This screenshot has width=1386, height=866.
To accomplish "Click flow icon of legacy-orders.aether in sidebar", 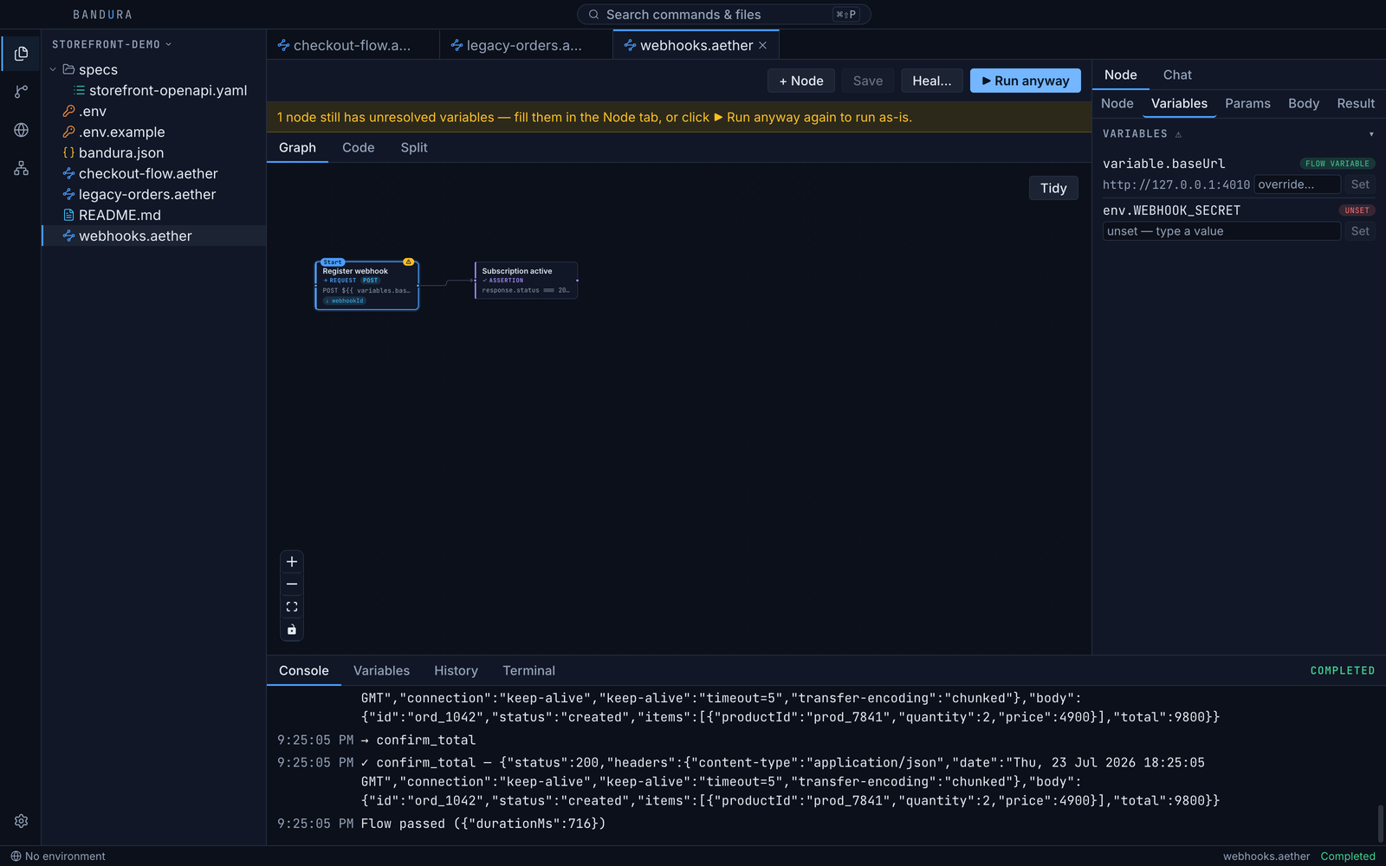I will pyautogui.click(x=68, y=194).
